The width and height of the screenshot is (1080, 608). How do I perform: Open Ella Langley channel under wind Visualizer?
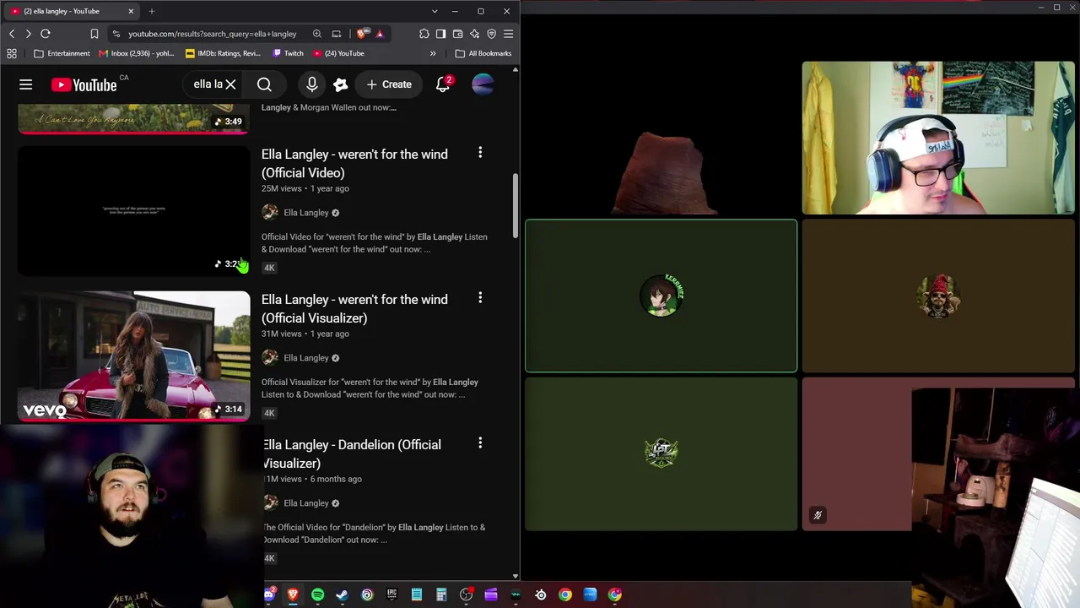[x=306, y=358]
